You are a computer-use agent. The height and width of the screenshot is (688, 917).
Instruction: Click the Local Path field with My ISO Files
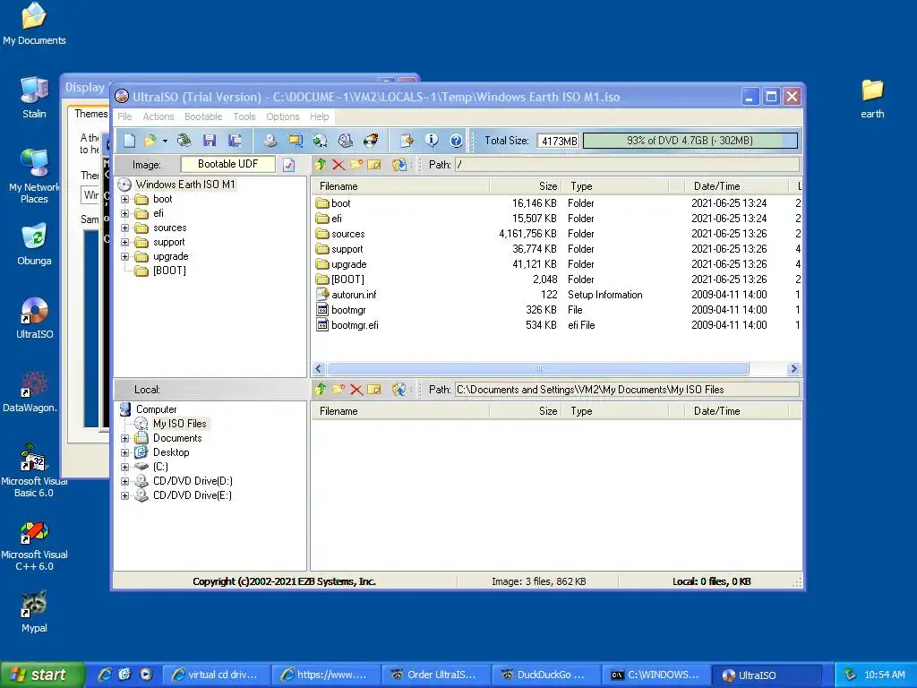pos(628,389)
